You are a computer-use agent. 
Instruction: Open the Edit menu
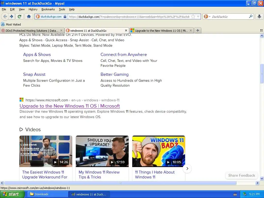12,9
